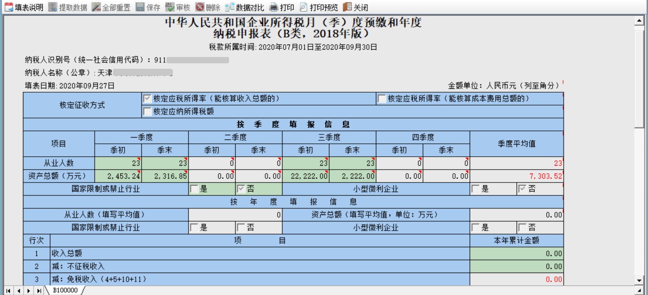Check 核定应税所得率（能核算成本费用总额的） option
This screenshot has width=648, height=295.
coord(382,99)
